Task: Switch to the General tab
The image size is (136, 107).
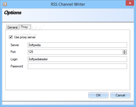Action: 12,27
